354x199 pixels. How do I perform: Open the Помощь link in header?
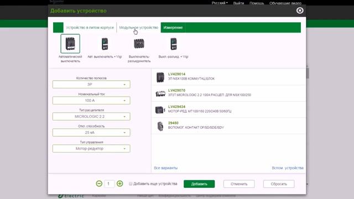(257, 3)
